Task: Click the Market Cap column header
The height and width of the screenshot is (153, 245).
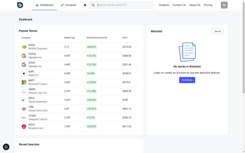Action: tap(69, 38)
